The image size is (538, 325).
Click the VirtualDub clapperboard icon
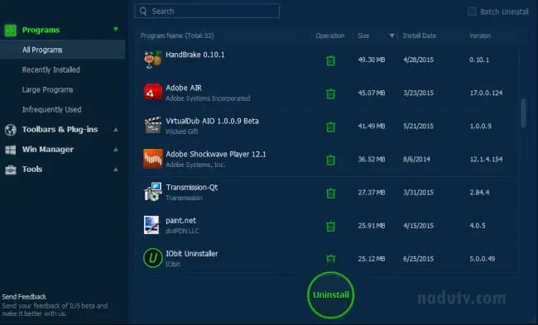tap(152, 125)
